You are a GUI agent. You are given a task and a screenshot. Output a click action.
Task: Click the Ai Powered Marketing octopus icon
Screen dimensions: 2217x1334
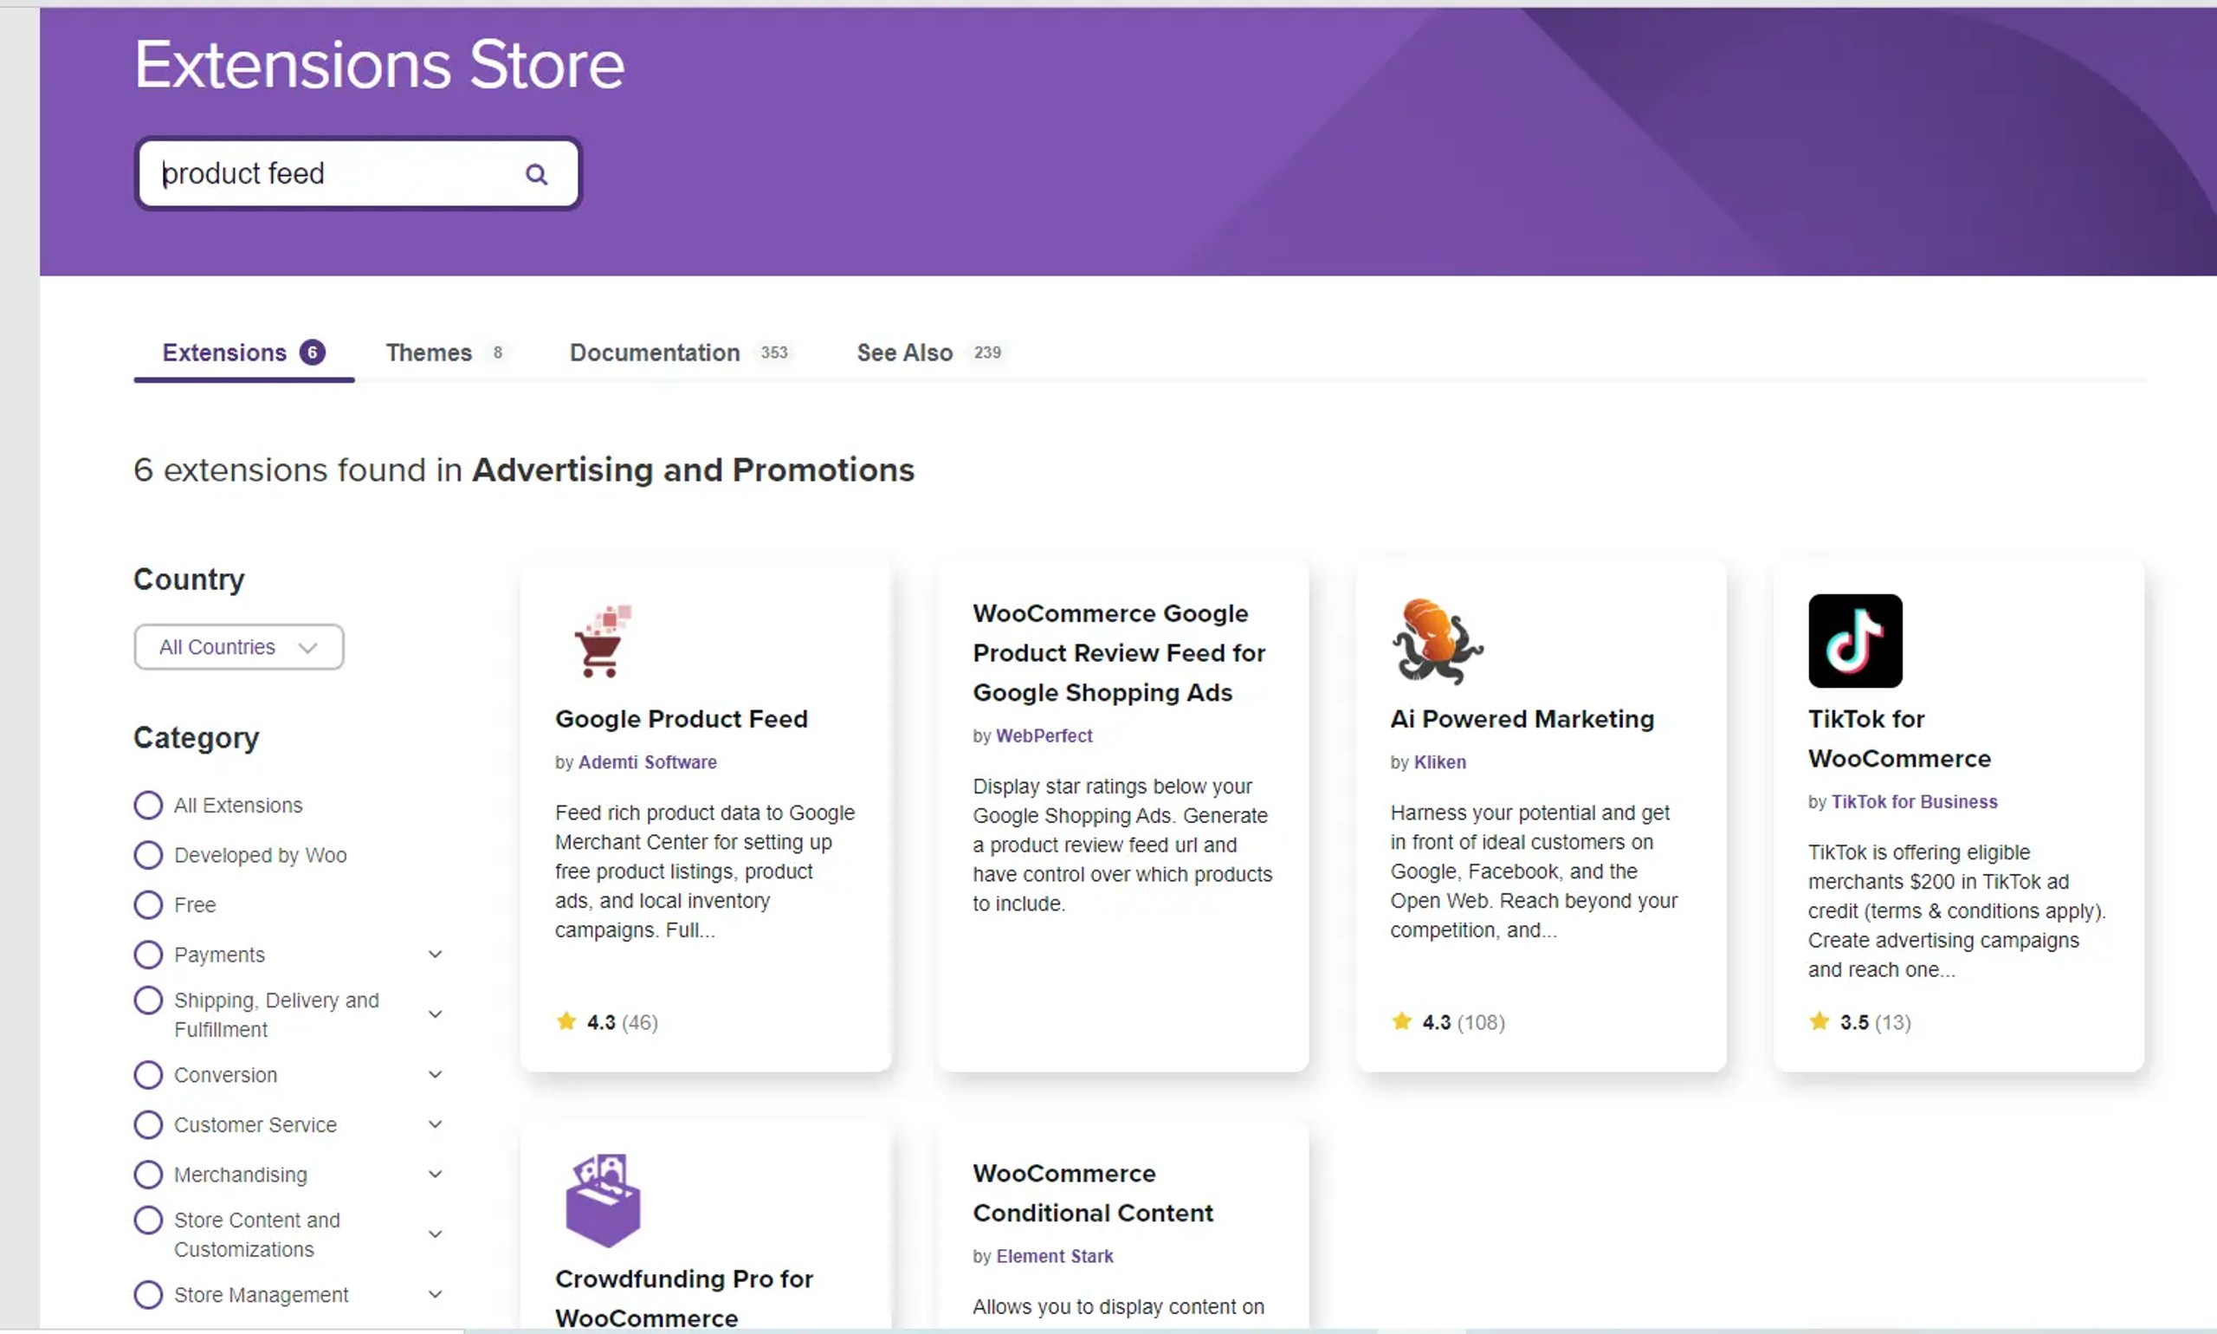click(1437, 642)
